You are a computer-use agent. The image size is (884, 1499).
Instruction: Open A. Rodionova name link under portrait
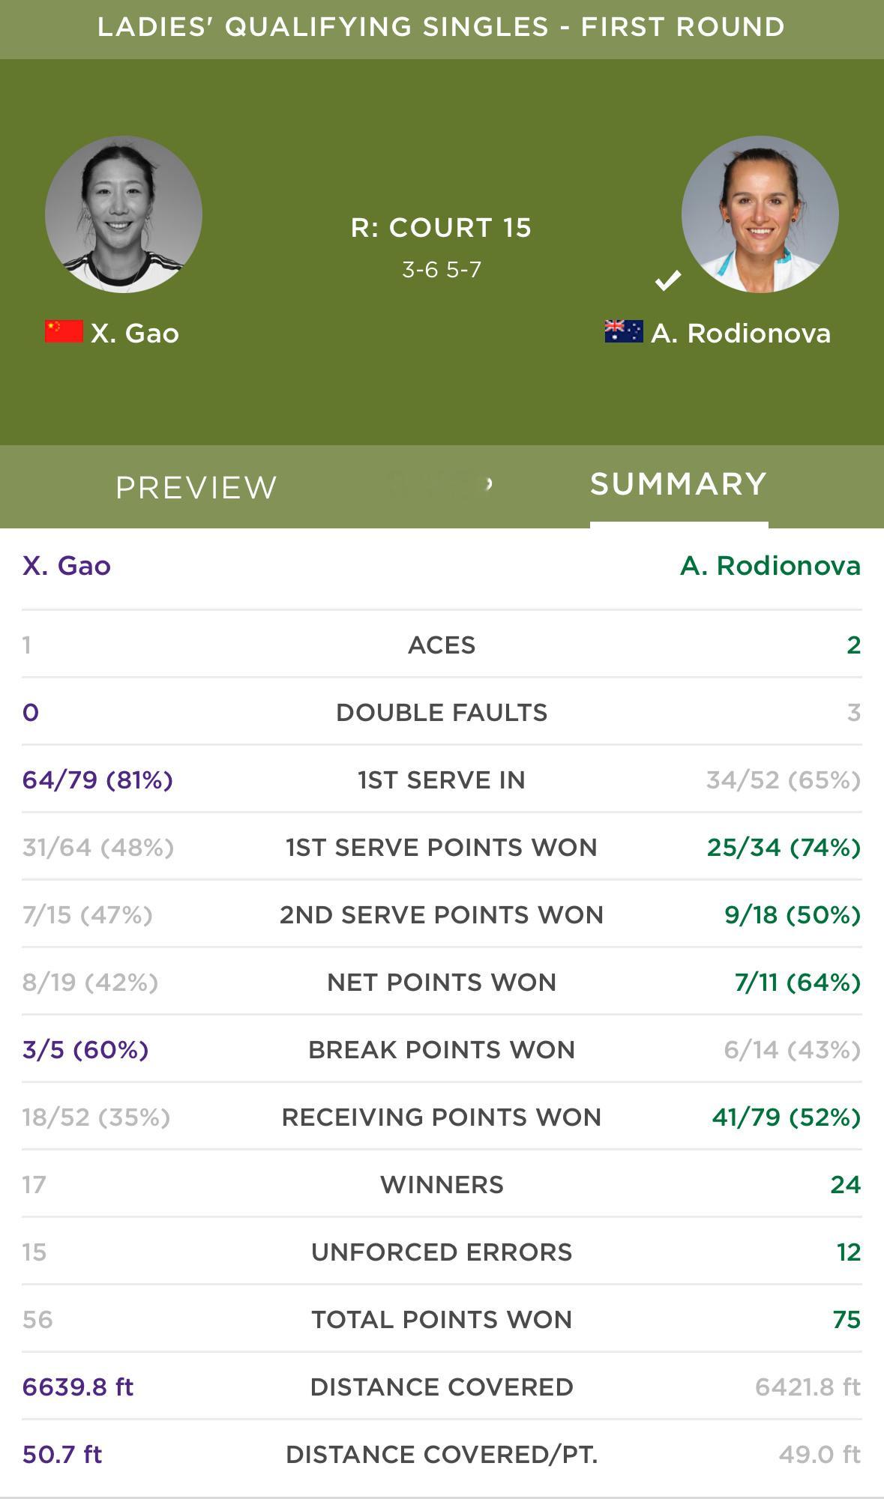[741, 333]
